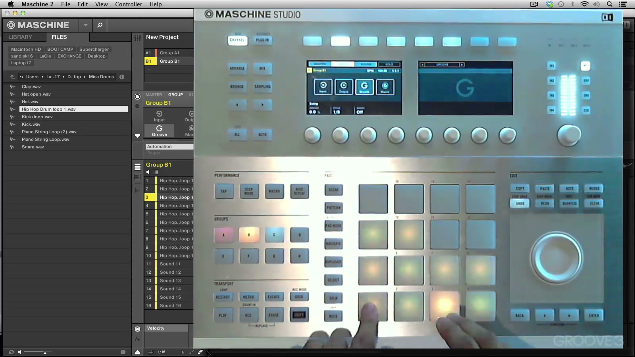The image size is (635, 357).
Task: Open the Misc Drums breadcrumb folder
Action: tap(101, 77)
